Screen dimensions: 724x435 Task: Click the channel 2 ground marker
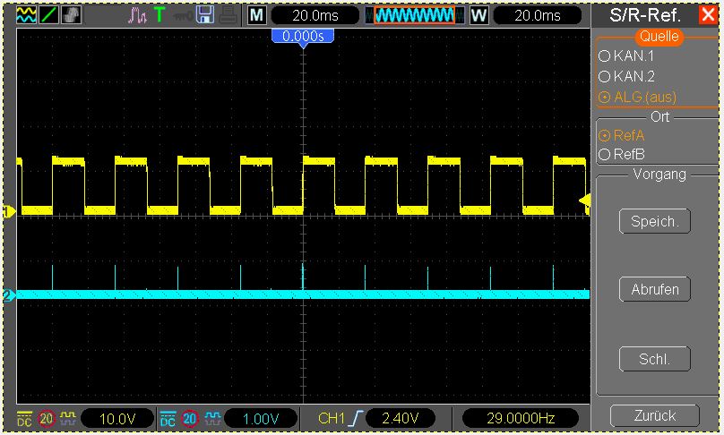click(x=9, y=295)
